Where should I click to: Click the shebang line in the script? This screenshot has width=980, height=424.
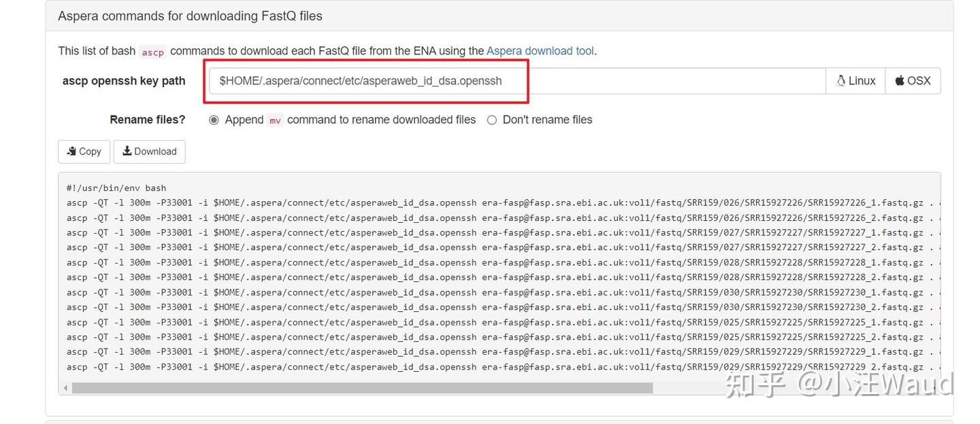[x=116, y=188]
